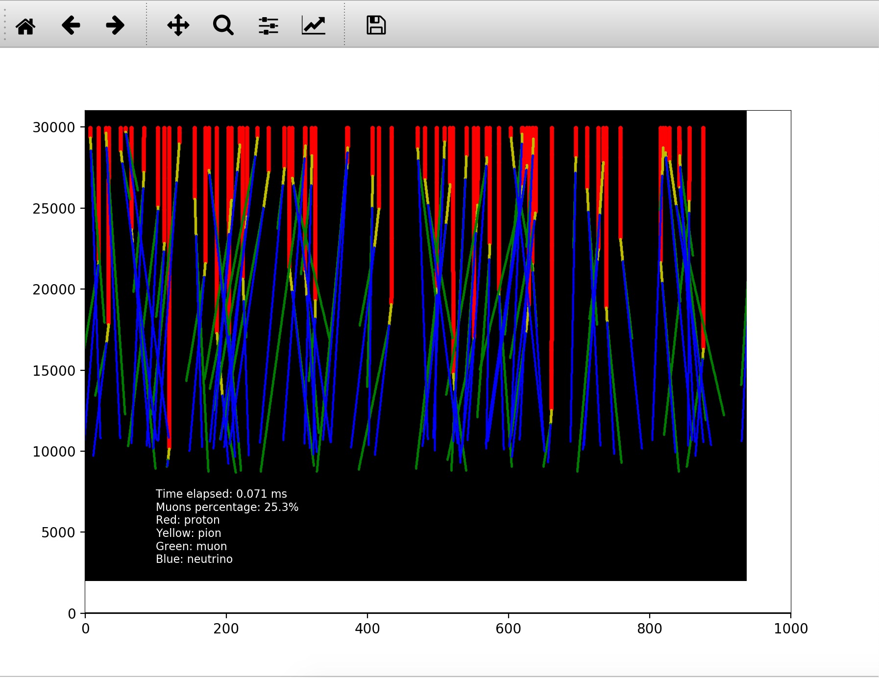Click the 'Yellow: pion' legend line
Viewport: 879px width, 678px height.
(x=188, y=533)
